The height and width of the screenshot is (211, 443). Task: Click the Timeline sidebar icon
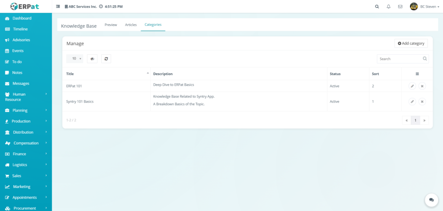pyautogui.click(x=7, y=29)
